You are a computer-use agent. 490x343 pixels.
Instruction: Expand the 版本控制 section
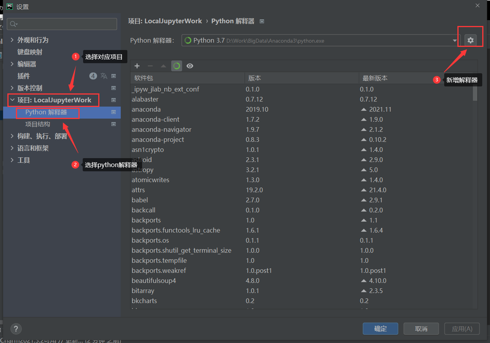(12, 88)
